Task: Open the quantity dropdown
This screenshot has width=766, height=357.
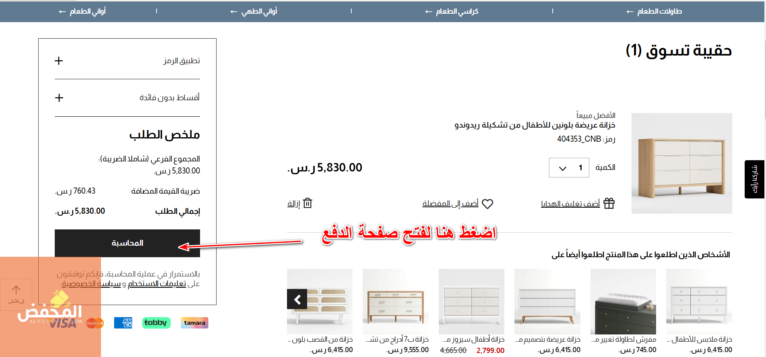Action: (569, 168)
